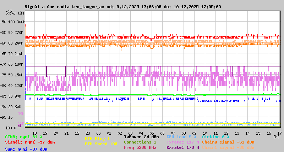Click the hour '18' tick label
This screenshot has width=284, height=152.
34,133
